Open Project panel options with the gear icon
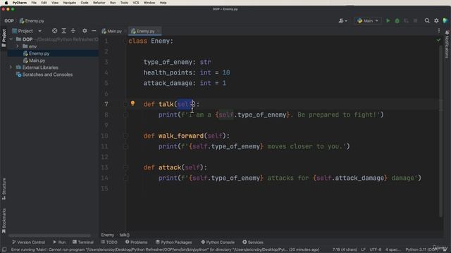The image size is (451, 253). click(85, 31)
